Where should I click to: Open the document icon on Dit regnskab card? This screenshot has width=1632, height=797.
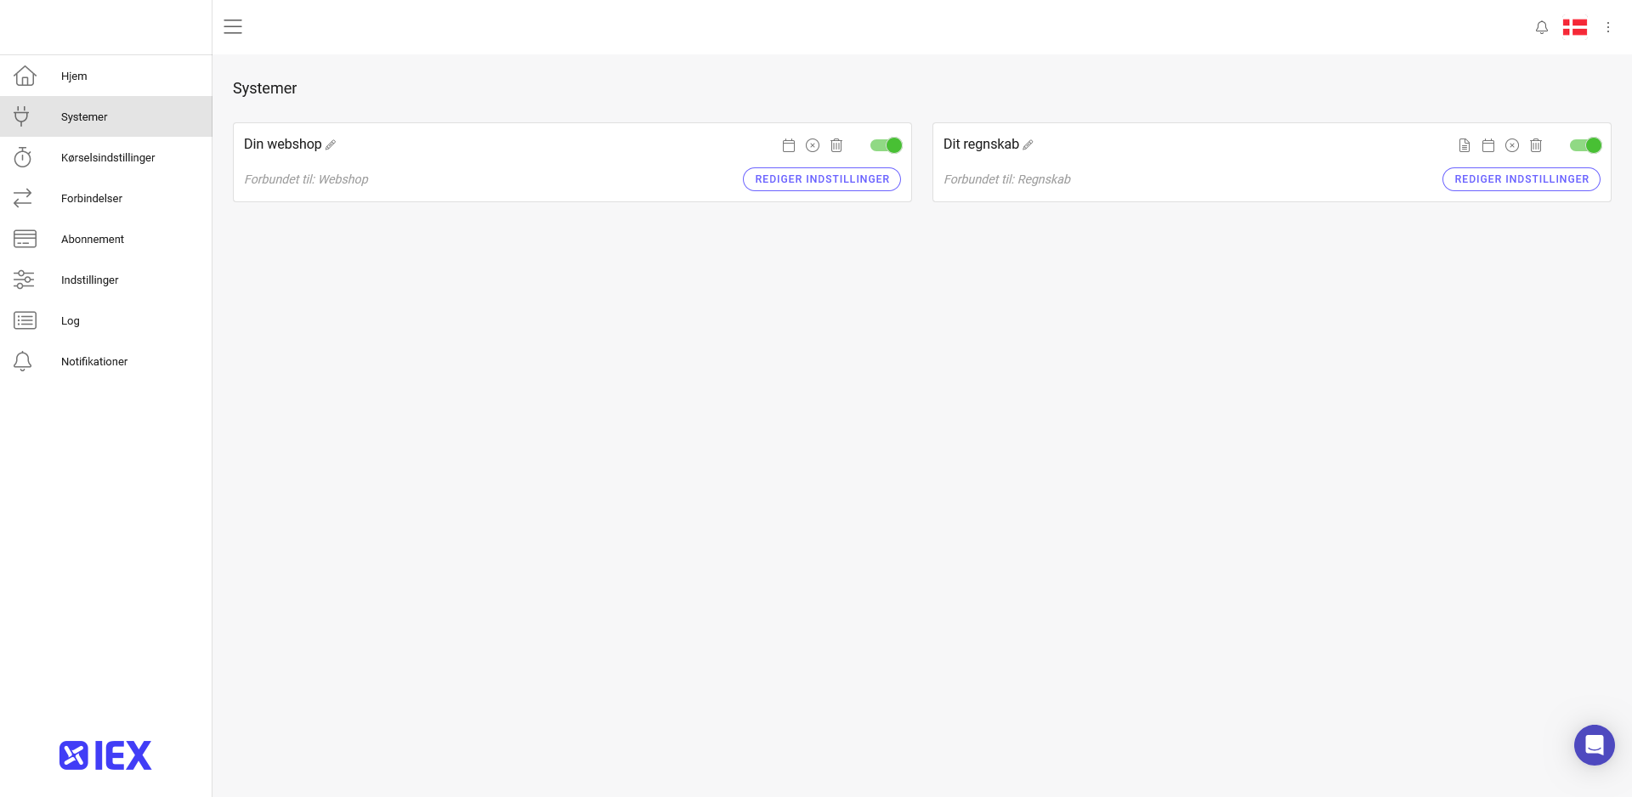click(x=1464, y=145)
